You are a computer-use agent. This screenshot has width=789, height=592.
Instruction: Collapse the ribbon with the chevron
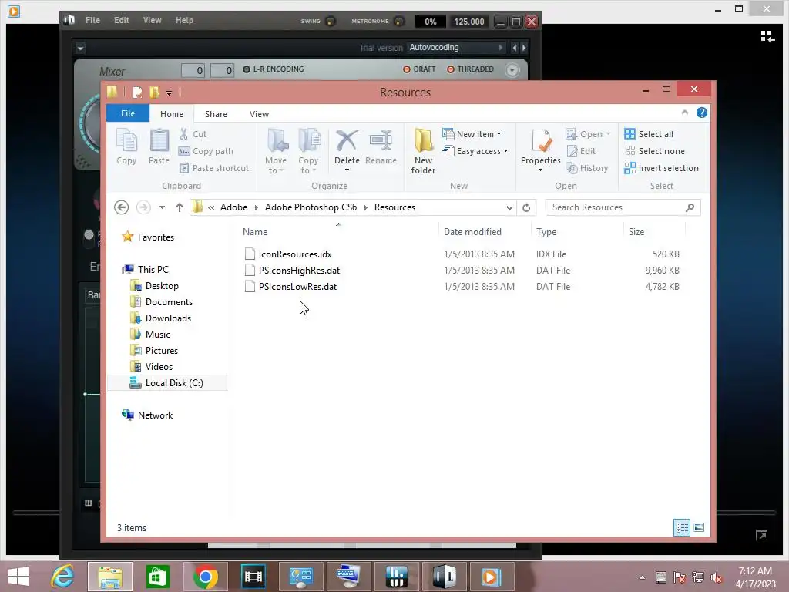[x=684, y=113]
